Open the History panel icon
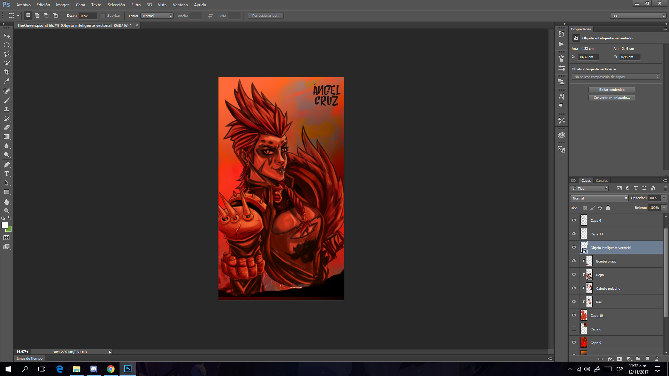 [x=561, y=34]
